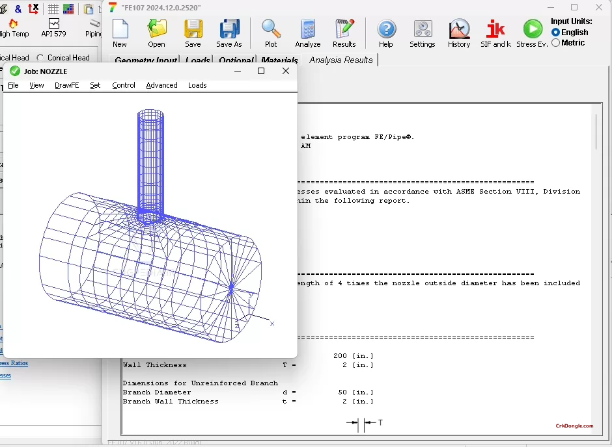
Task: Click the FE107 app logo icon
Action: (x=113, y=7)
